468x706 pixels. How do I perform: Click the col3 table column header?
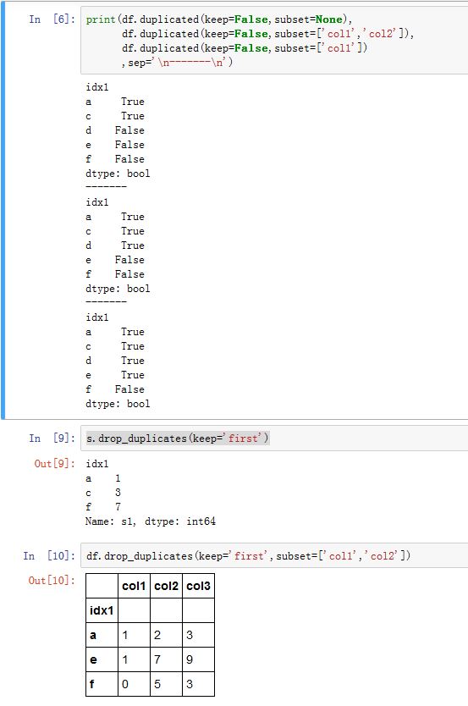pos(198,586)
